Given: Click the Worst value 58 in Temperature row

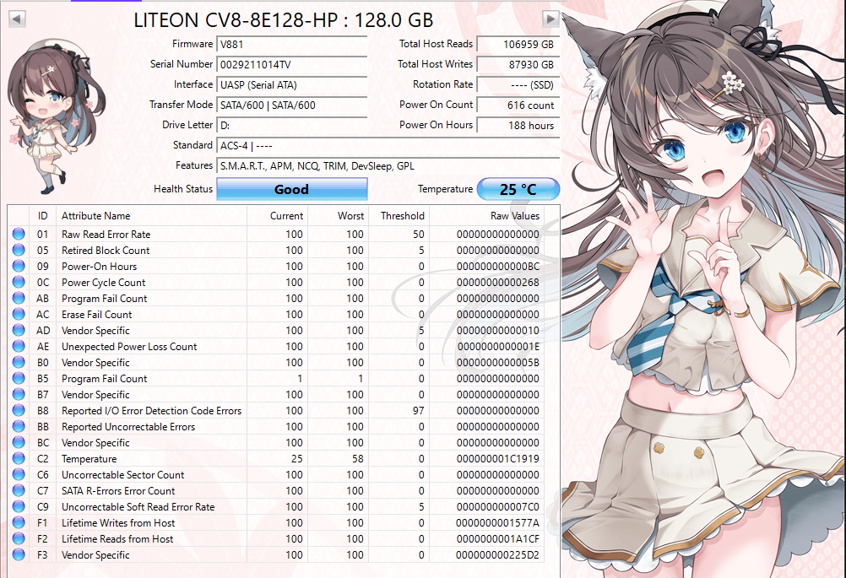Looking at the screenshot, I should pyautogui.click(x=358, y=459).
